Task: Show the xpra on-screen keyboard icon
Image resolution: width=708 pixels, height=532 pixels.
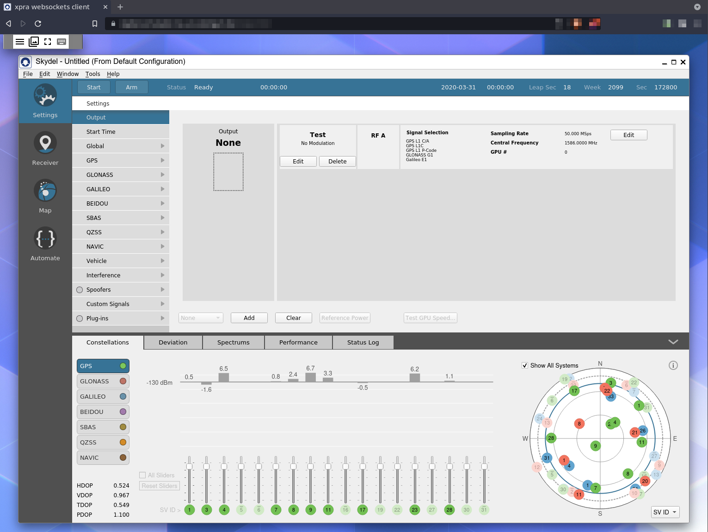Action: click(x=62, y=42)
